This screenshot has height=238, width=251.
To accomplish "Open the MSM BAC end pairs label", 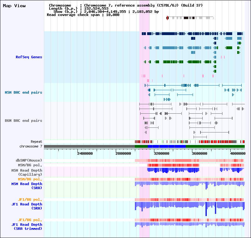I will coord(24,92).
